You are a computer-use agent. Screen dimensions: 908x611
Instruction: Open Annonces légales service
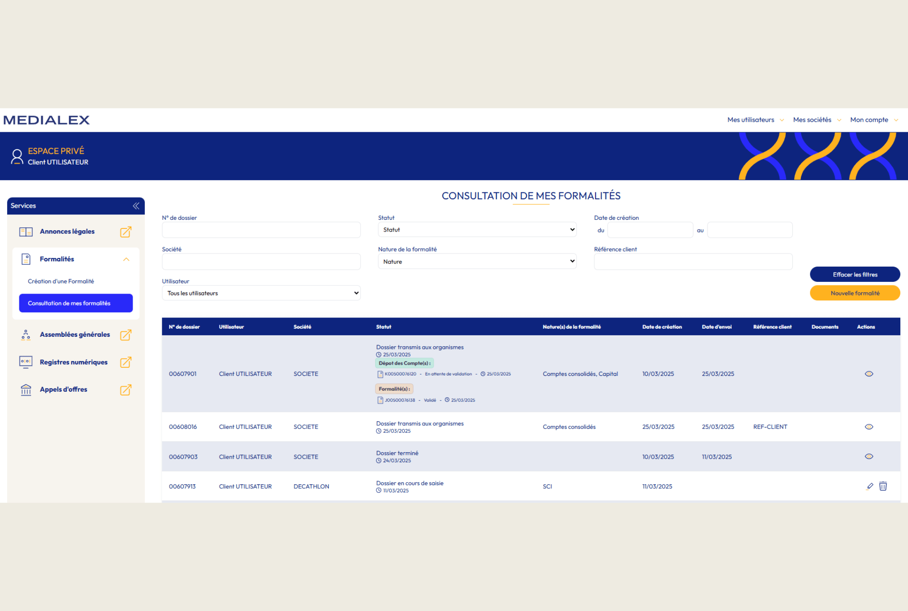(x=67, y=232)
